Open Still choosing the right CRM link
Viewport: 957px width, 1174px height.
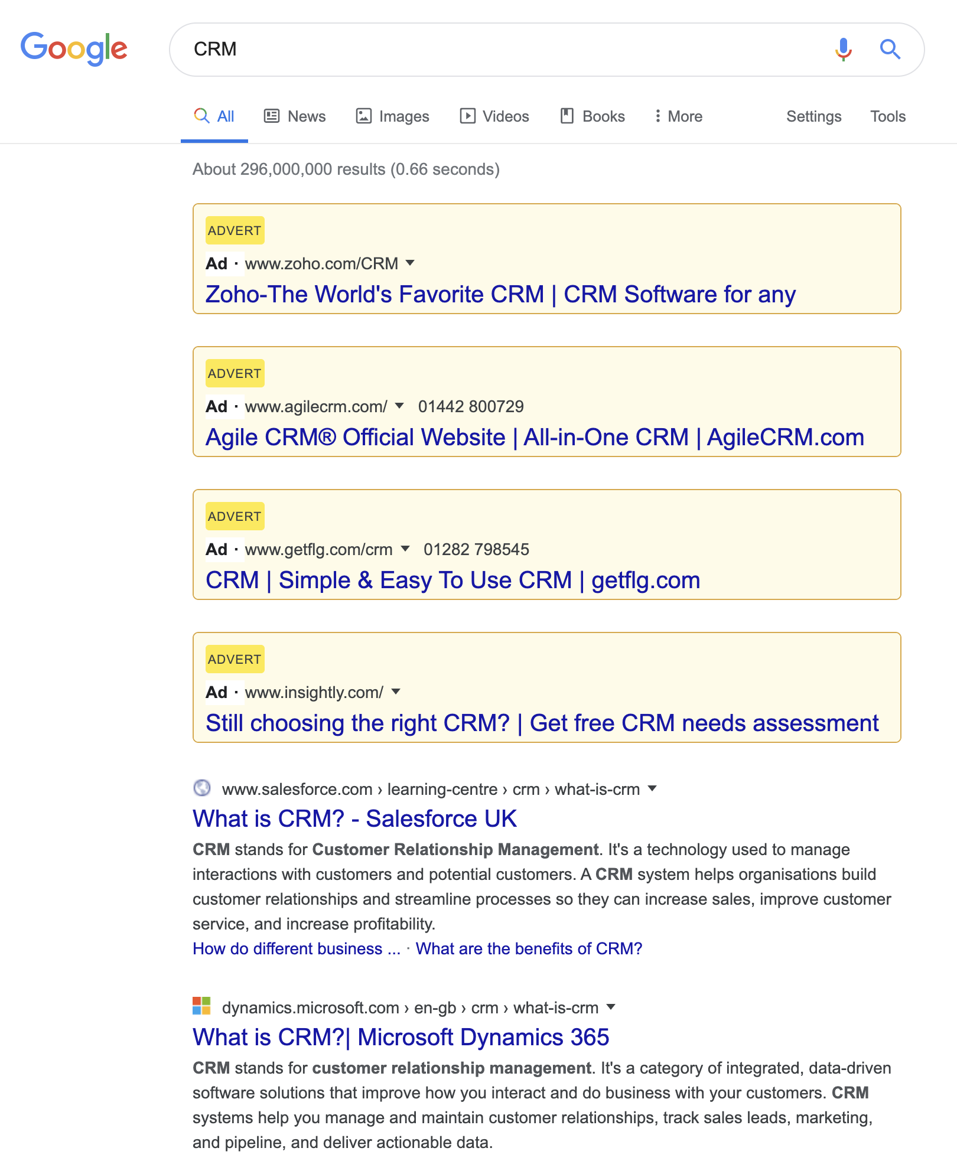542,723
